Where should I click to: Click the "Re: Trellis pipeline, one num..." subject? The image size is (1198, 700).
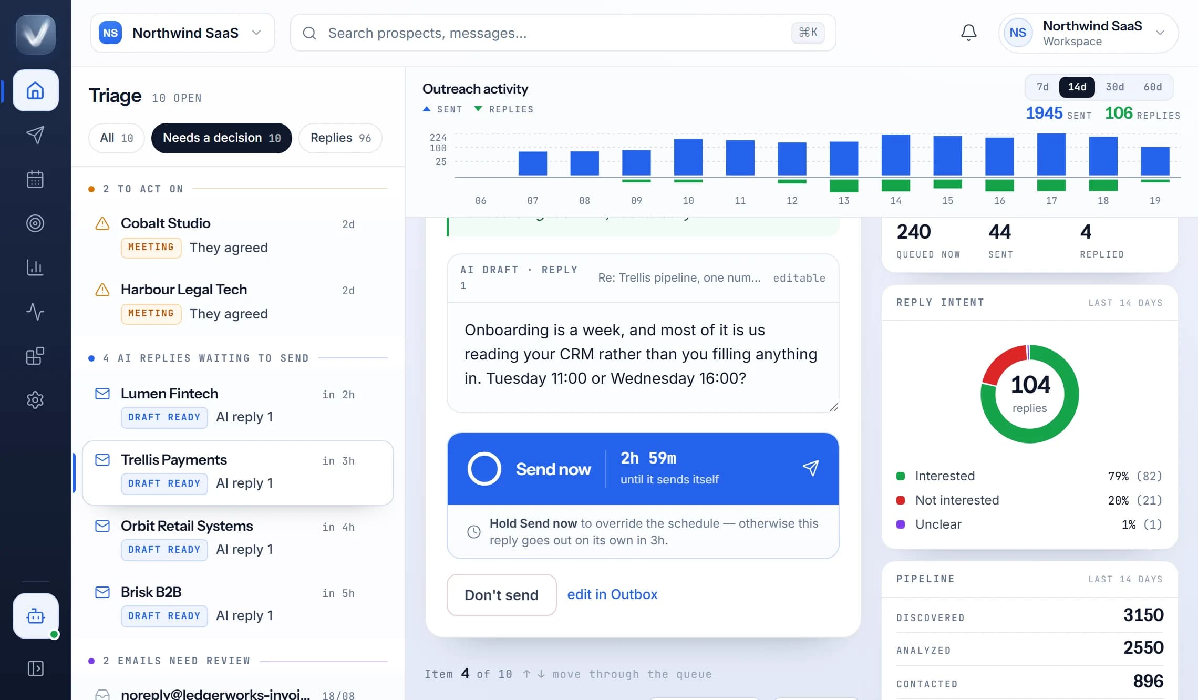pyautogui.click(x=679, y=277)
